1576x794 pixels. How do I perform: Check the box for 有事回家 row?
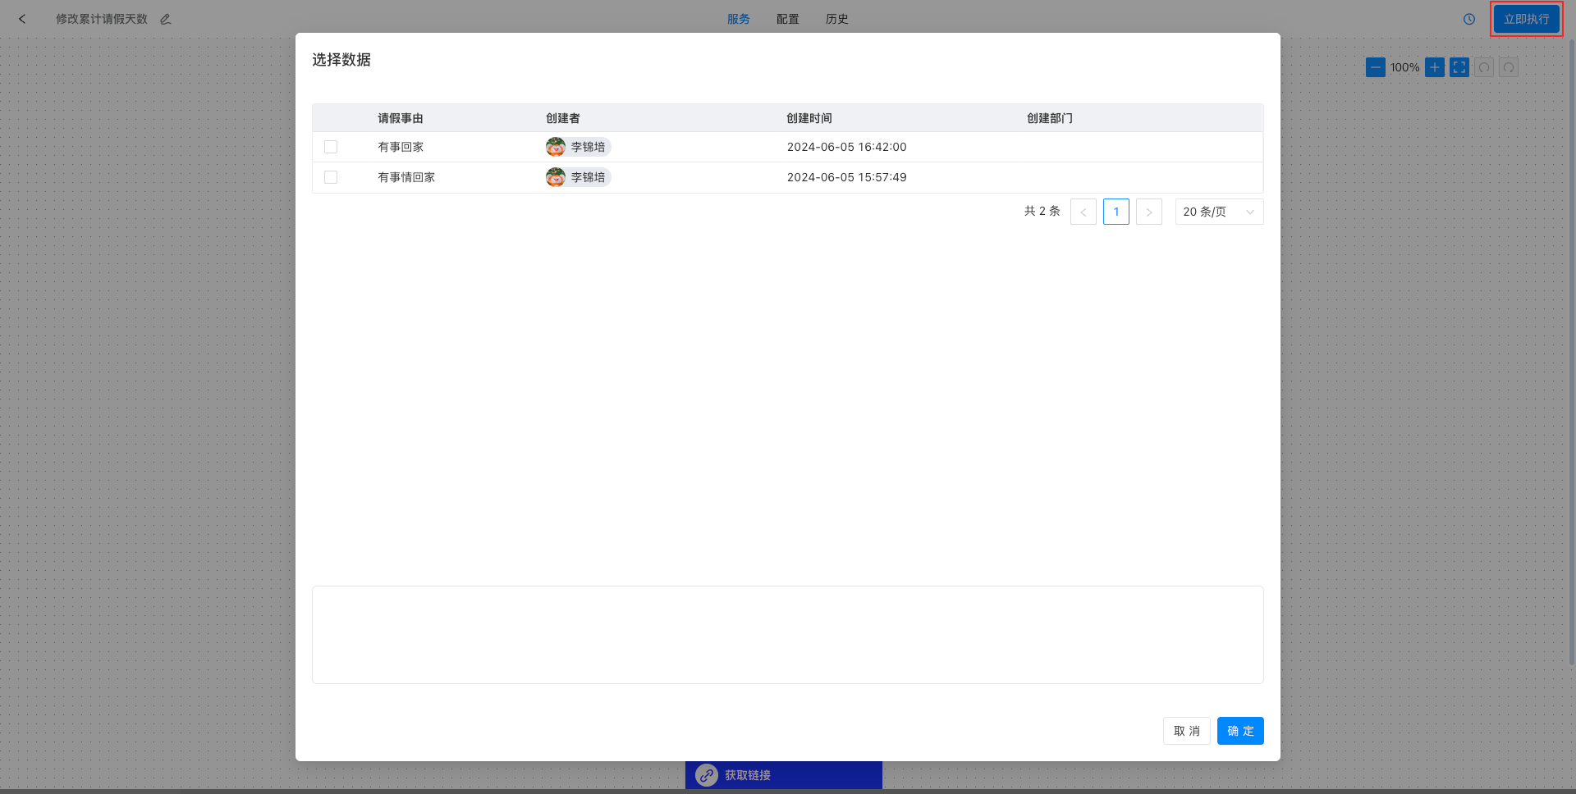pos(331,147)
